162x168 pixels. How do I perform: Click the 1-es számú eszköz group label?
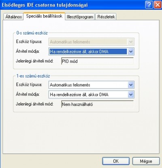point(33,76)
